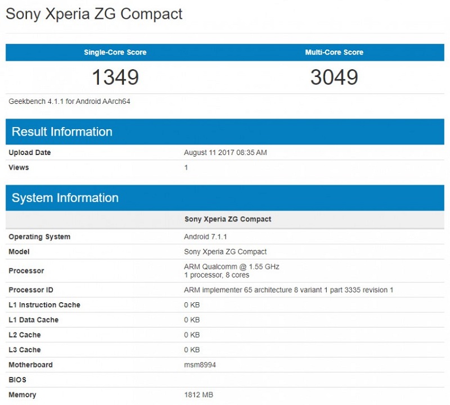Click the 1812 MB memory entry
The image size is (450, 405).
tap(199, 395)
